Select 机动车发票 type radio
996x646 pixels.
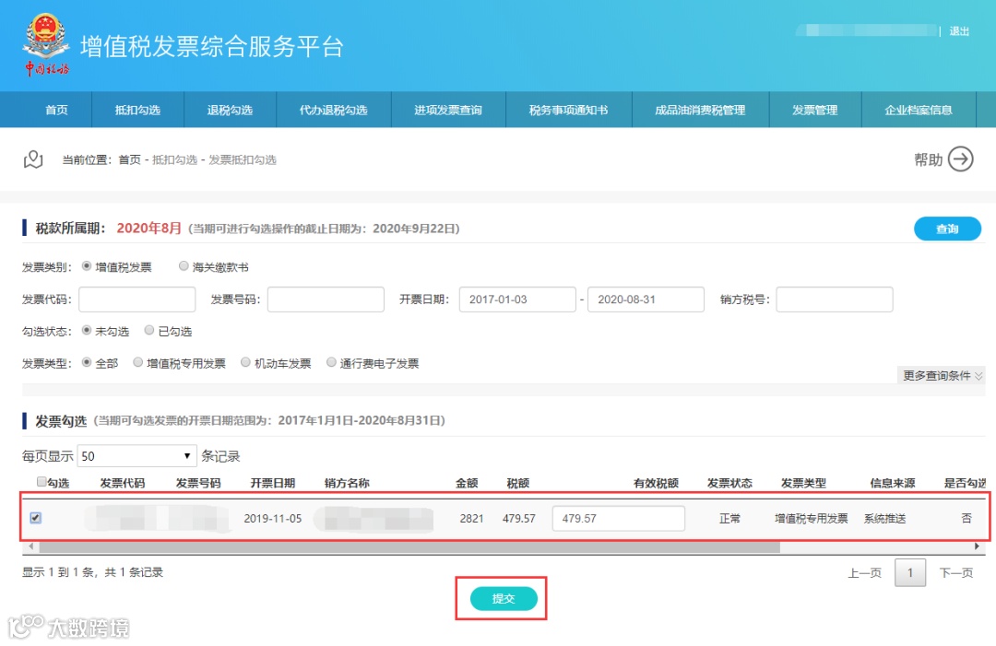pyautogui.click(x=246, y=362)
